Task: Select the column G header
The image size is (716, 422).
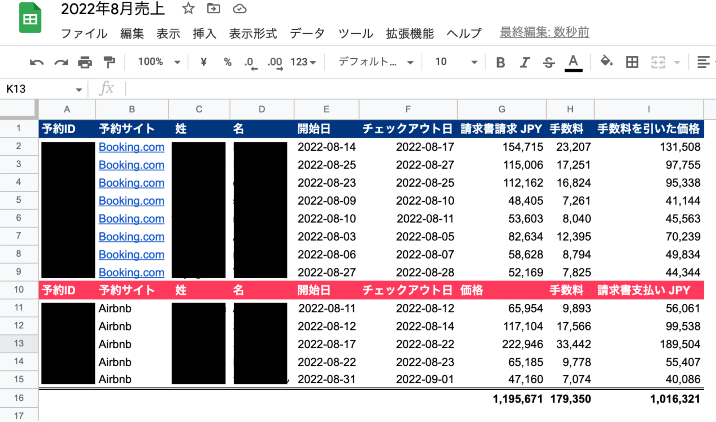Action: pos(501,109)
